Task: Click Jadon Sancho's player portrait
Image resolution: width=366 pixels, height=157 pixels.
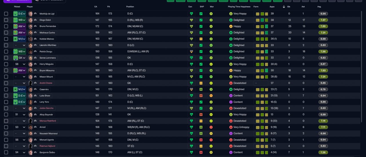Action: 31,108
